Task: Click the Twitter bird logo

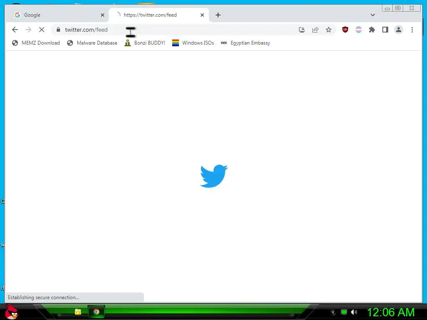Action: coord(214,176)
